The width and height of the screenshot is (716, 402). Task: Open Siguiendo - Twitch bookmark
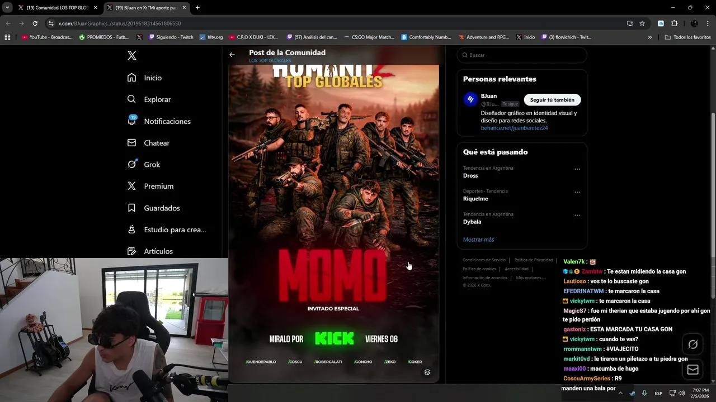[171, 37]
